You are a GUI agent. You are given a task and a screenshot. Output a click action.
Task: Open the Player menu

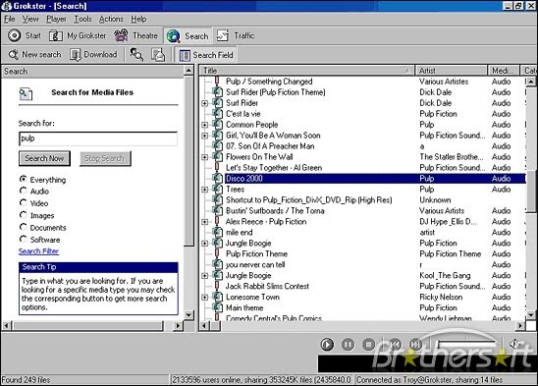tap(56, 20)
